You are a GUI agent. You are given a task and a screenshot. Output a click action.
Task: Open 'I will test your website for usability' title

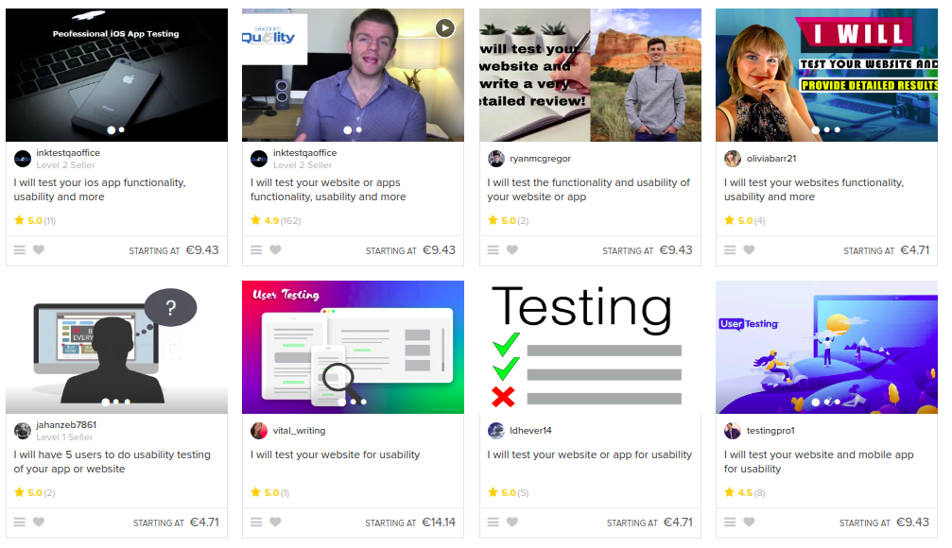click(336, 454)
